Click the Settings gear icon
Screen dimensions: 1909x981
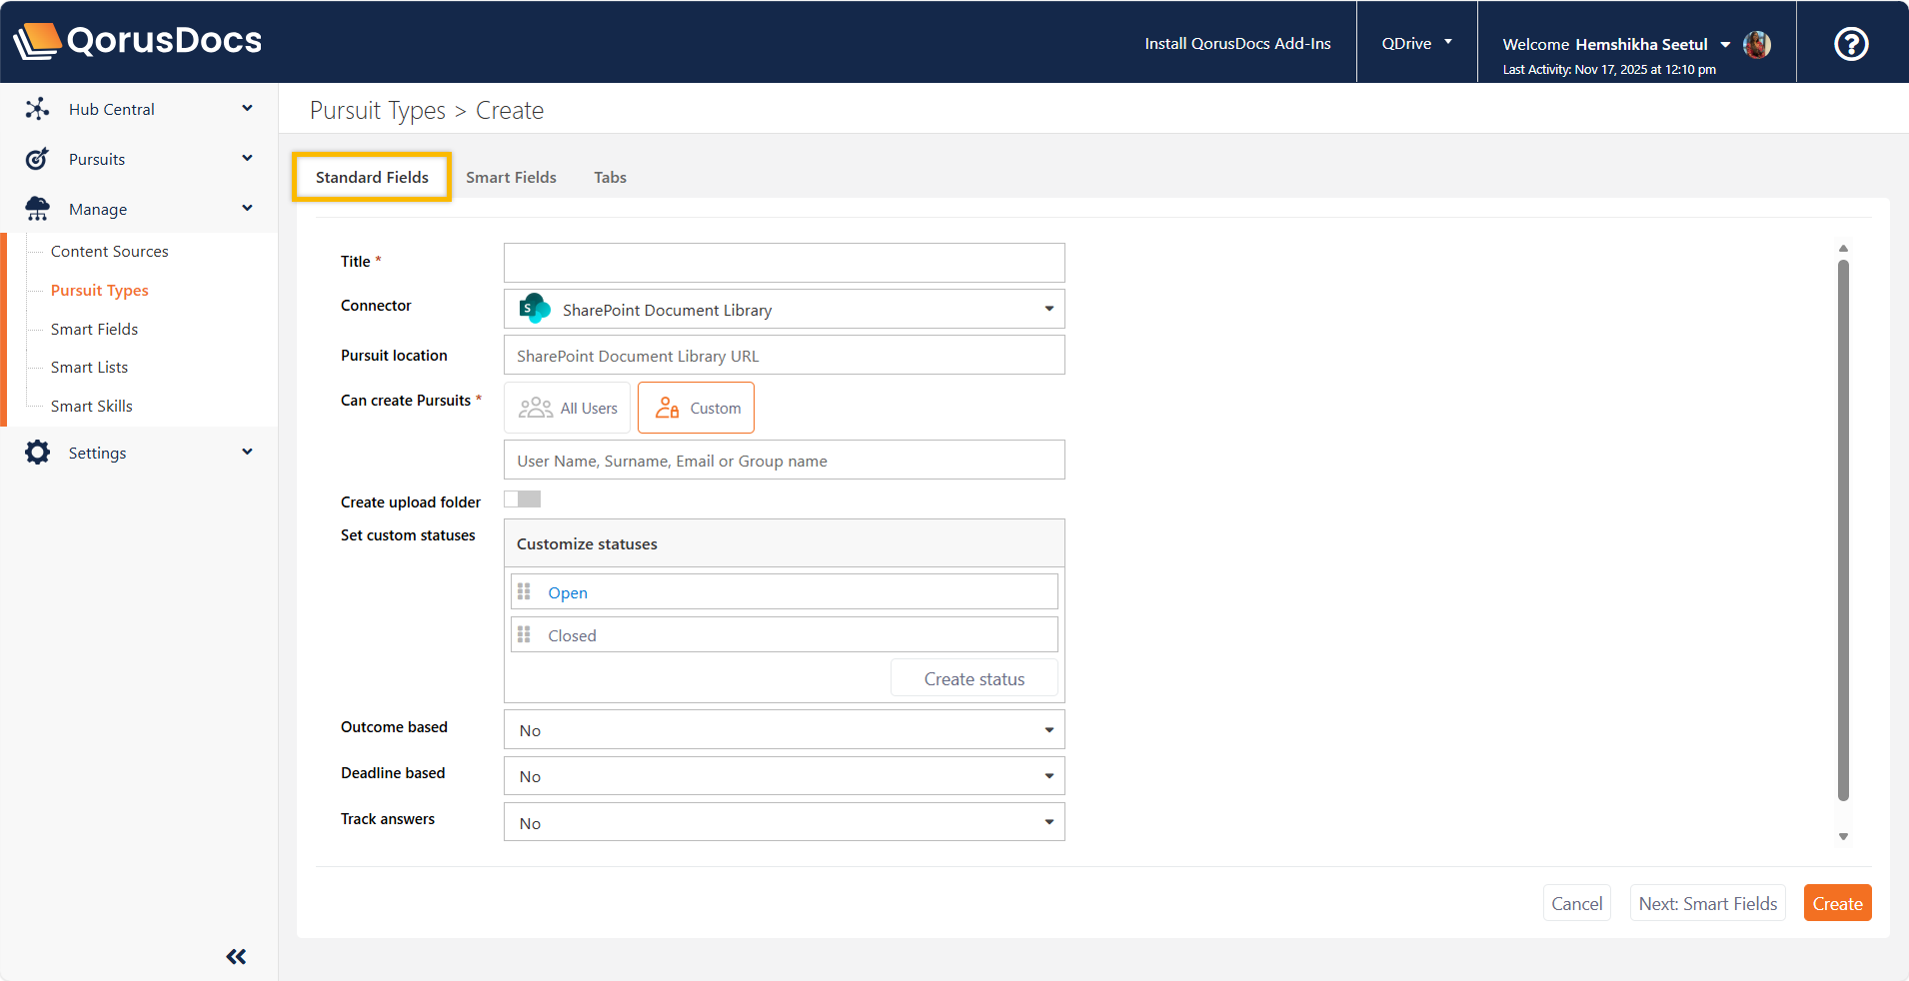37,453
